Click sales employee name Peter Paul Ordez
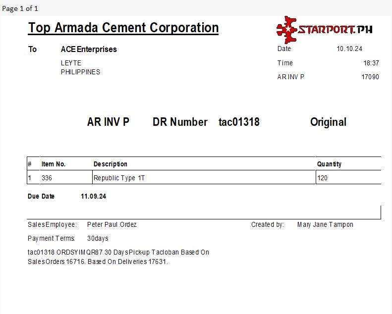Image resolution: width=392 pixels, height=314 pixels. 112,224
